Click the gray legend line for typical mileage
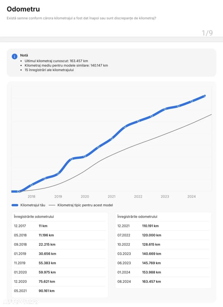Viewport: 223px width, 307px height. pos(52,205)
